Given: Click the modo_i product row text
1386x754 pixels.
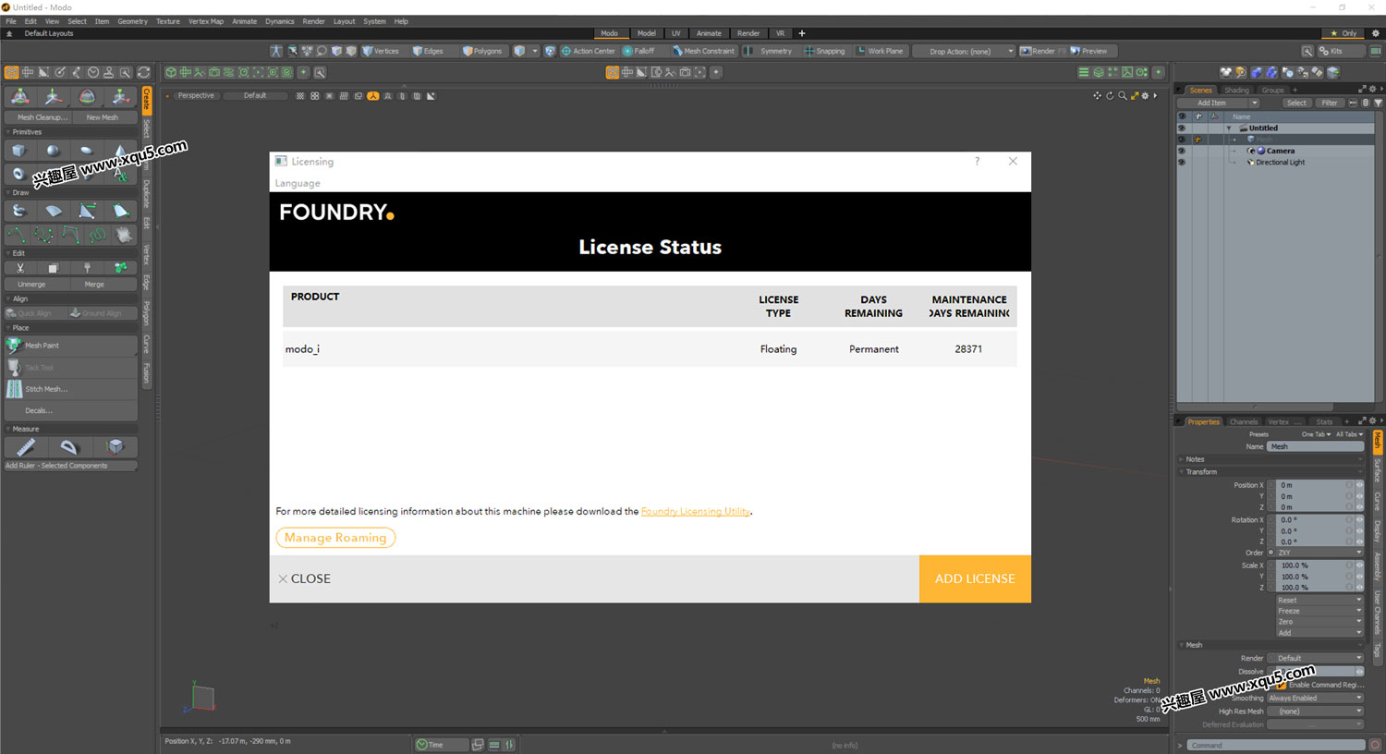Looking at the screenshot, I should [302, 349].
